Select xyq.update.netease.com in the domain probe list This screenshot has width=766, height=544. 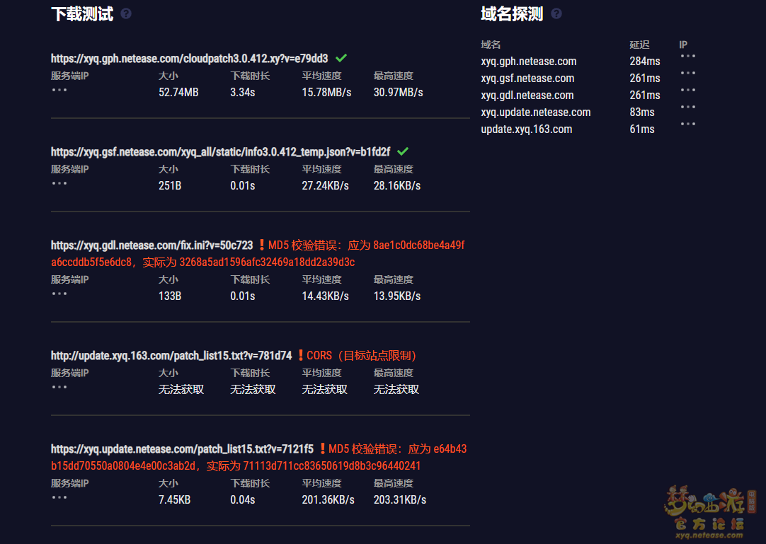tap(536, 112)
